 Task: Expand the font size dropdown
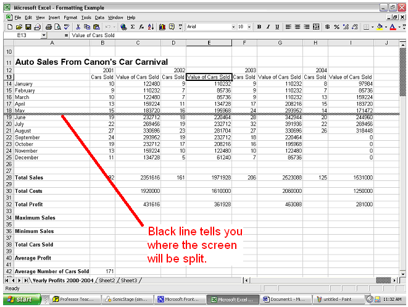(x=249, y=27)
